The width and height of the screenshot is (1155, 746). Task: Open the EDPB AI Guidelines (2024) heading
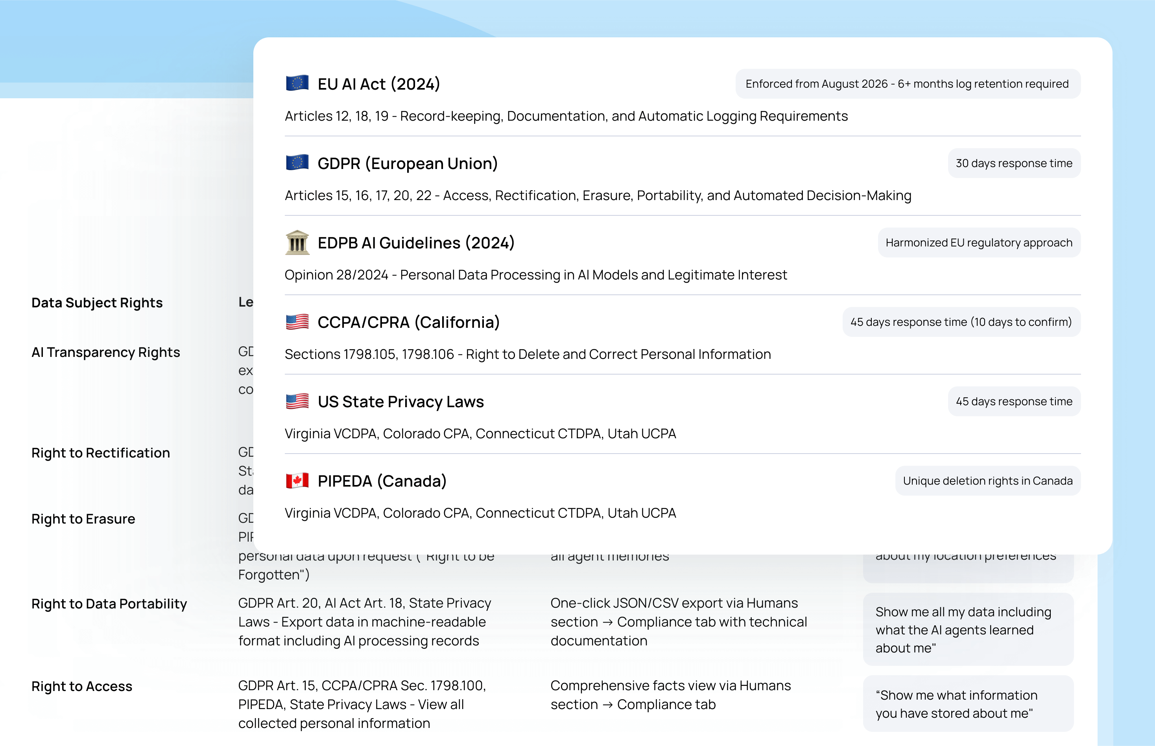pyautogui.click(x=415, y=243)
